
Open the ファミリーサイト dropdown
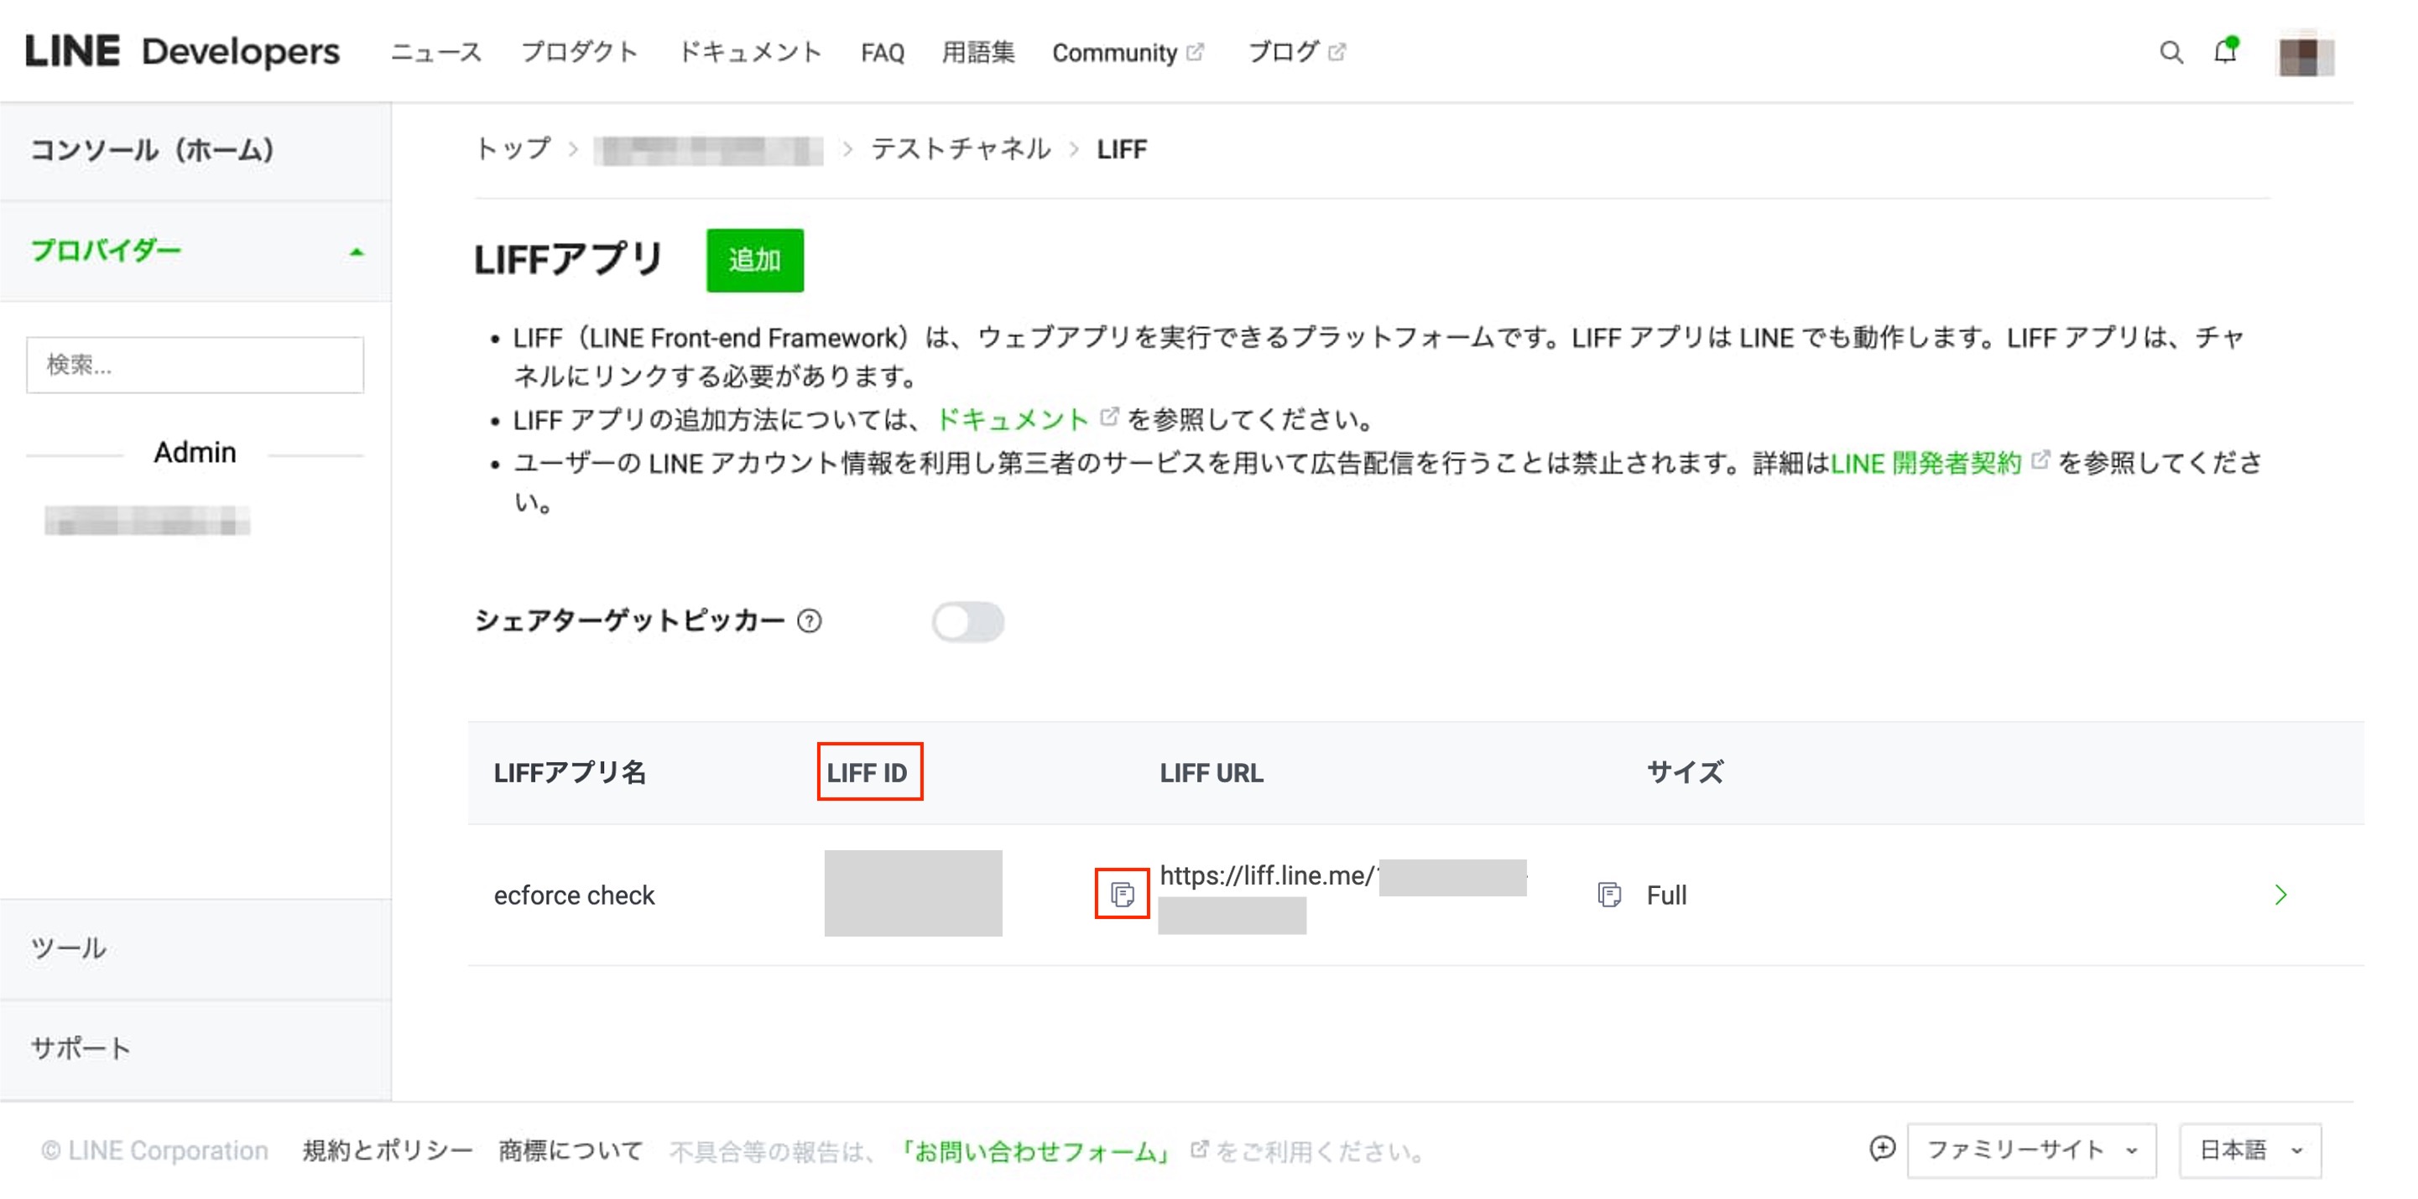[2031, 1150]
